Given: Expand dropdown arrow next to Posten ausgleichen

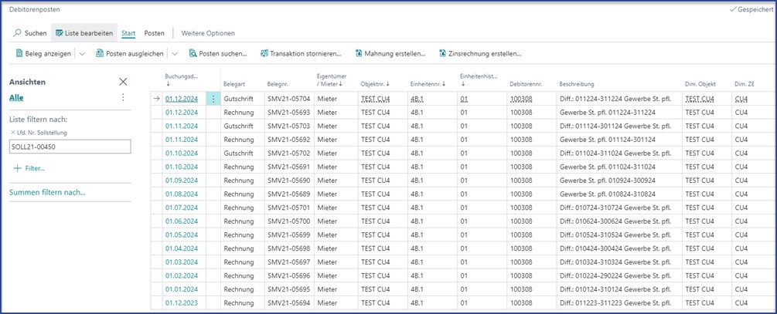Looking at the screenshot, I should point(174,54).
